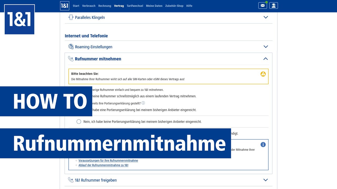
Task: Click the Rufnummer mitnehmen phone icon
Action: coord(71,59)
